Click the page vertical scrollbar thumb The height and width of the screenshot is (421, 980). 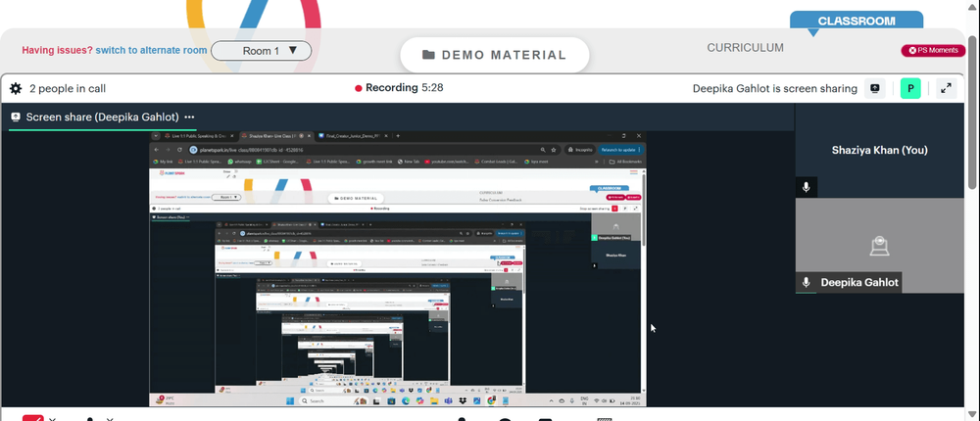click(974, 111)
